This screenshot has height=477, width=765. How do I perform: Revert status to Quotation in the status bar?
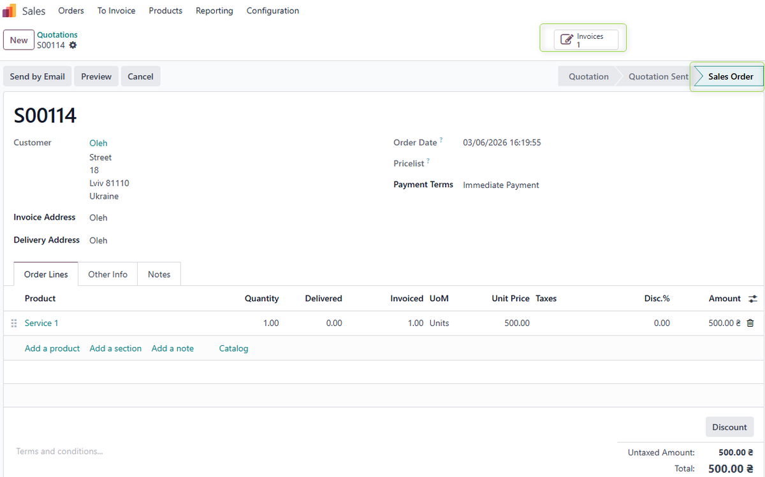click(x=588, y=76)
